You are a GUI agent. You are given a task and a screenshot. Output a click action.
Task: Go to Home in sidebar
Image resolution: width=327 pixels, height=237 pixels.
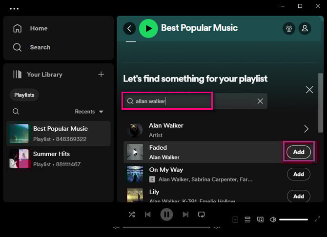[x=39, y=28]
